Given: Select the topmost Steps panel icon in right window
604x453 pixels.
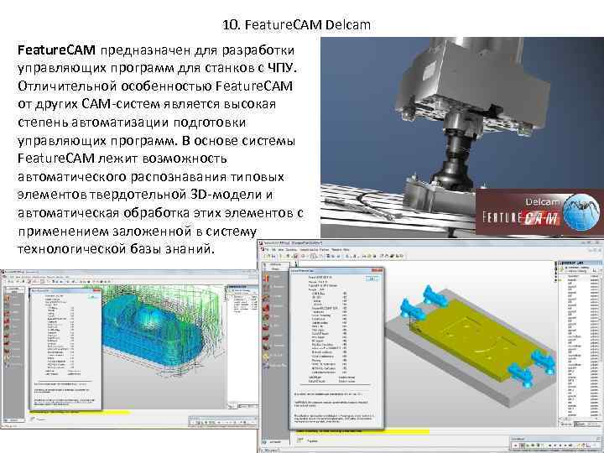Looking at the screenshot, I should click(266, 277).
